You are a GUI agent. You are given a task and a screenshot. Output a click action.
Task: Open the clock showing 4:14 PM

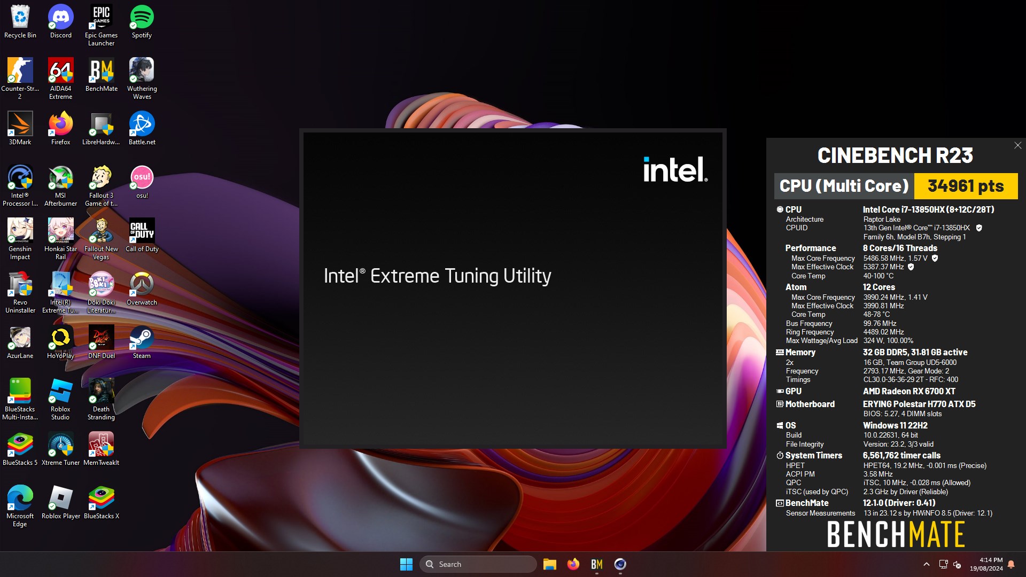pos(986,564)
